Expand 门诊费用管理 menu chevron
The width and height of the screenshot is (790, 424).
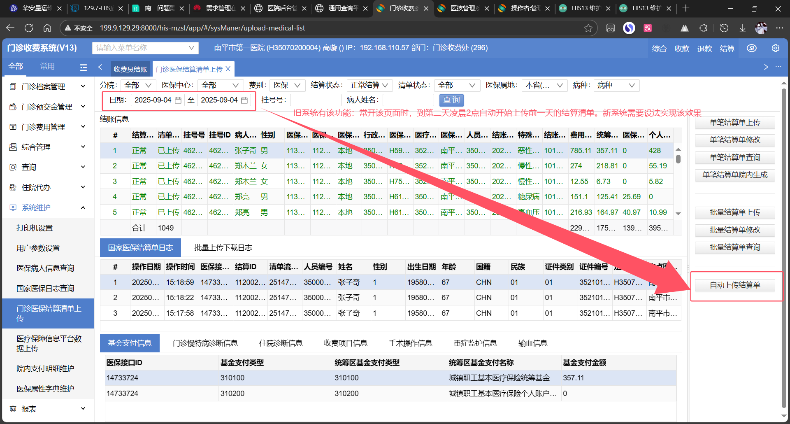pos(83,126)
